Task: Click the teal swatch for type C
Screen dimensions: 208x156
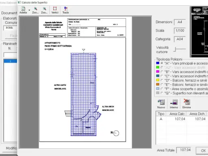Action: 158,76
